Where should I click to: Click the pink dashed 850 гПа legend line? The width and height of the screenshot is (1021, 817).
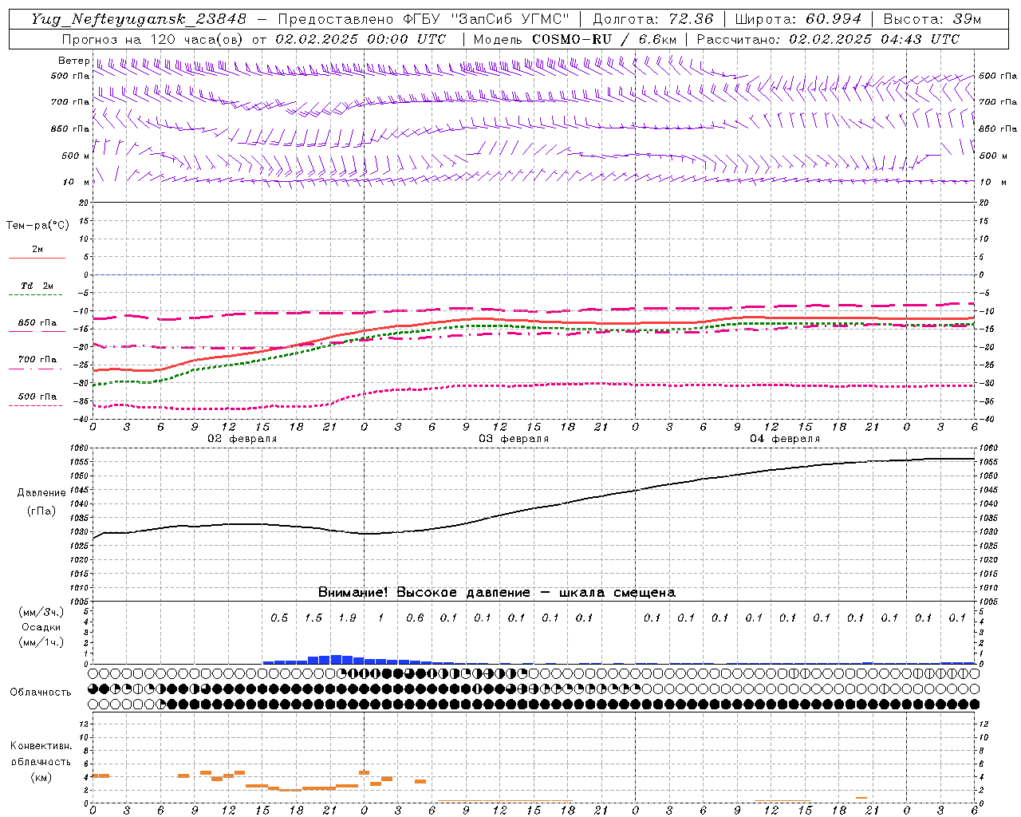(37, 331)
